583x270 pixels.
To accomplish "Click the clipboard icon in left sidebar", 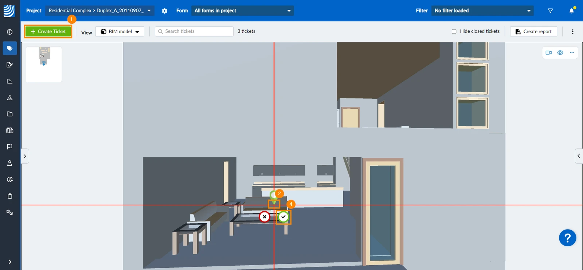I will click(10, 196).
